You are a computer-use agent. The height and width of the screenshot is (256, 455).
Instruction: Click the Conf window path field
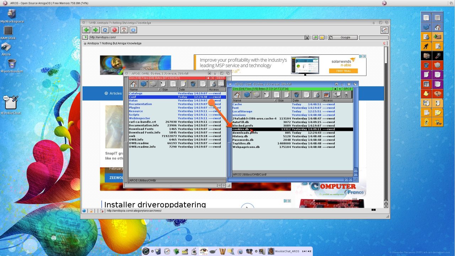tap(293, 175)
